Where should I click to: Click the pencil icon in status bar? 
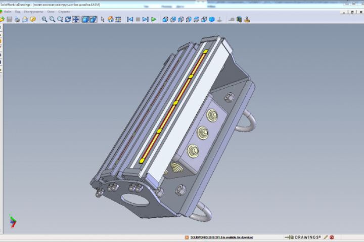(x=326, y=237)
